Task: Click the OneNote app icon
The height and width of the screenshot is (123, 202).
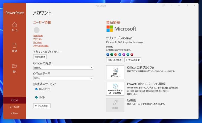Action: coord(124,55)
